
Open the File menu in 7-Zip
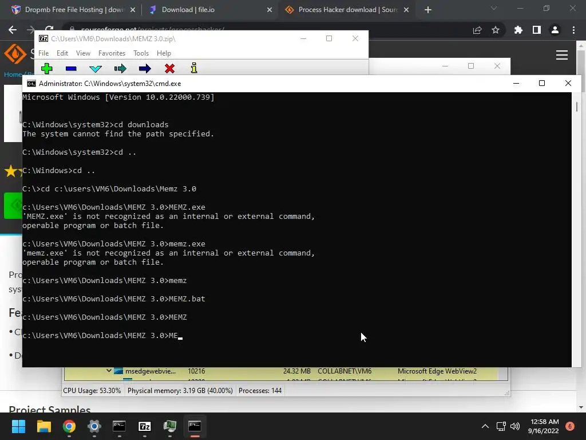point(43,53)
